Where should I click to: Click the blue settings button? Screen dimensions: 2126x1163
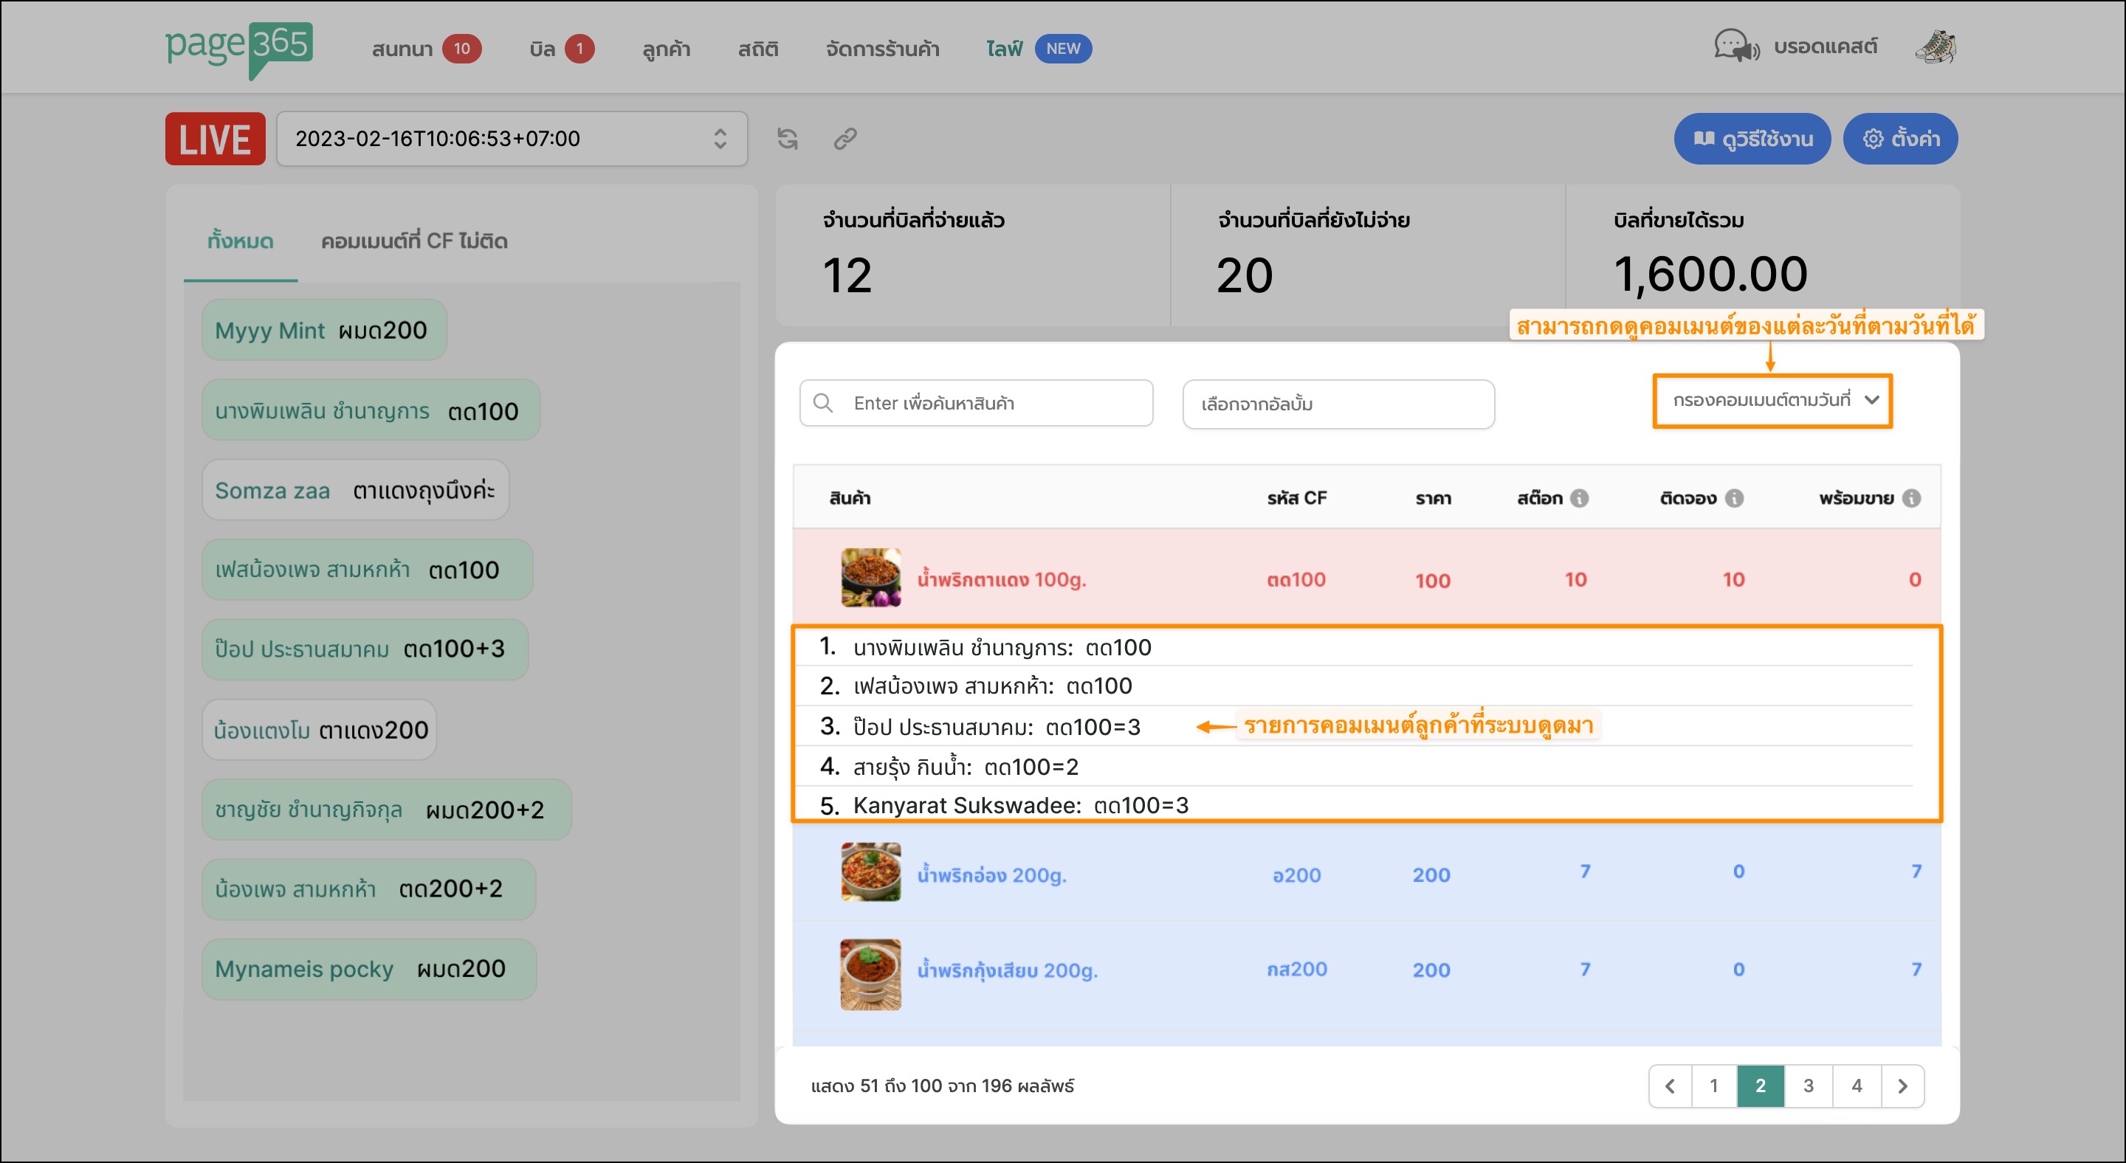1900,139
